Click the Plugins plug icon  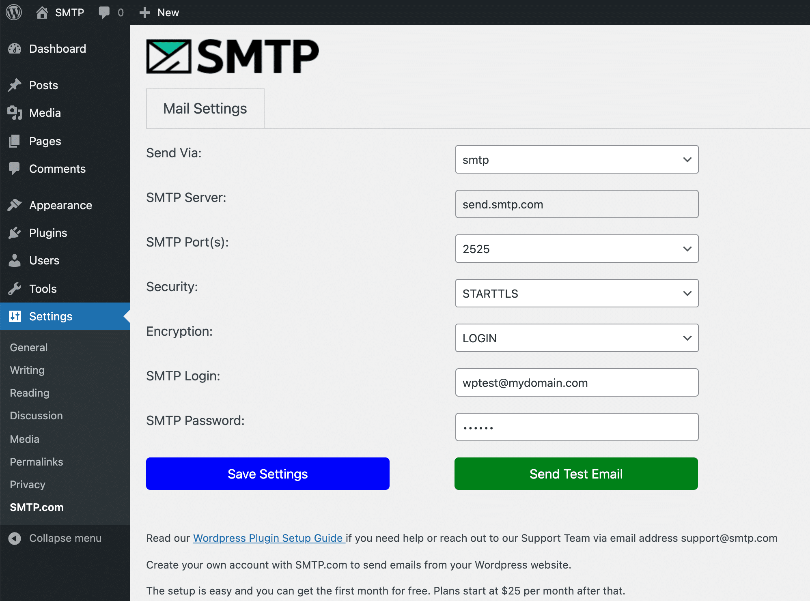click(x=15, y=233)
